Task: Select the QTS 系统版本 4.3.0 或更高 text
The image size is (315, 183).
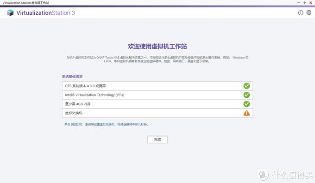Action: (85, 86)
